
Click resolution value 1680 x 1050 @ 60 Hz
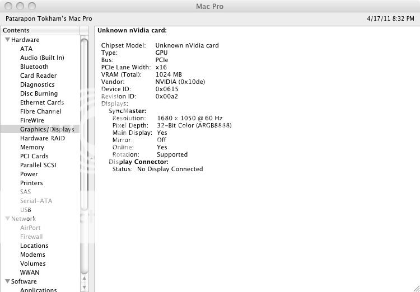[190, 118]
